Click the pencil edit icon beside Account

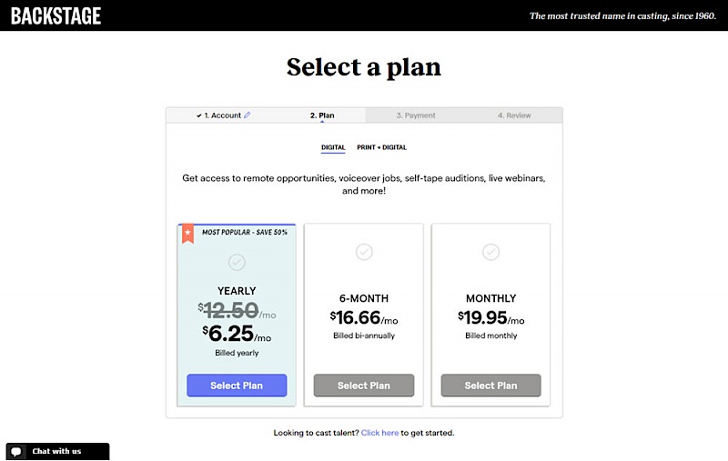pyautogui.click(x=247, y=115)
